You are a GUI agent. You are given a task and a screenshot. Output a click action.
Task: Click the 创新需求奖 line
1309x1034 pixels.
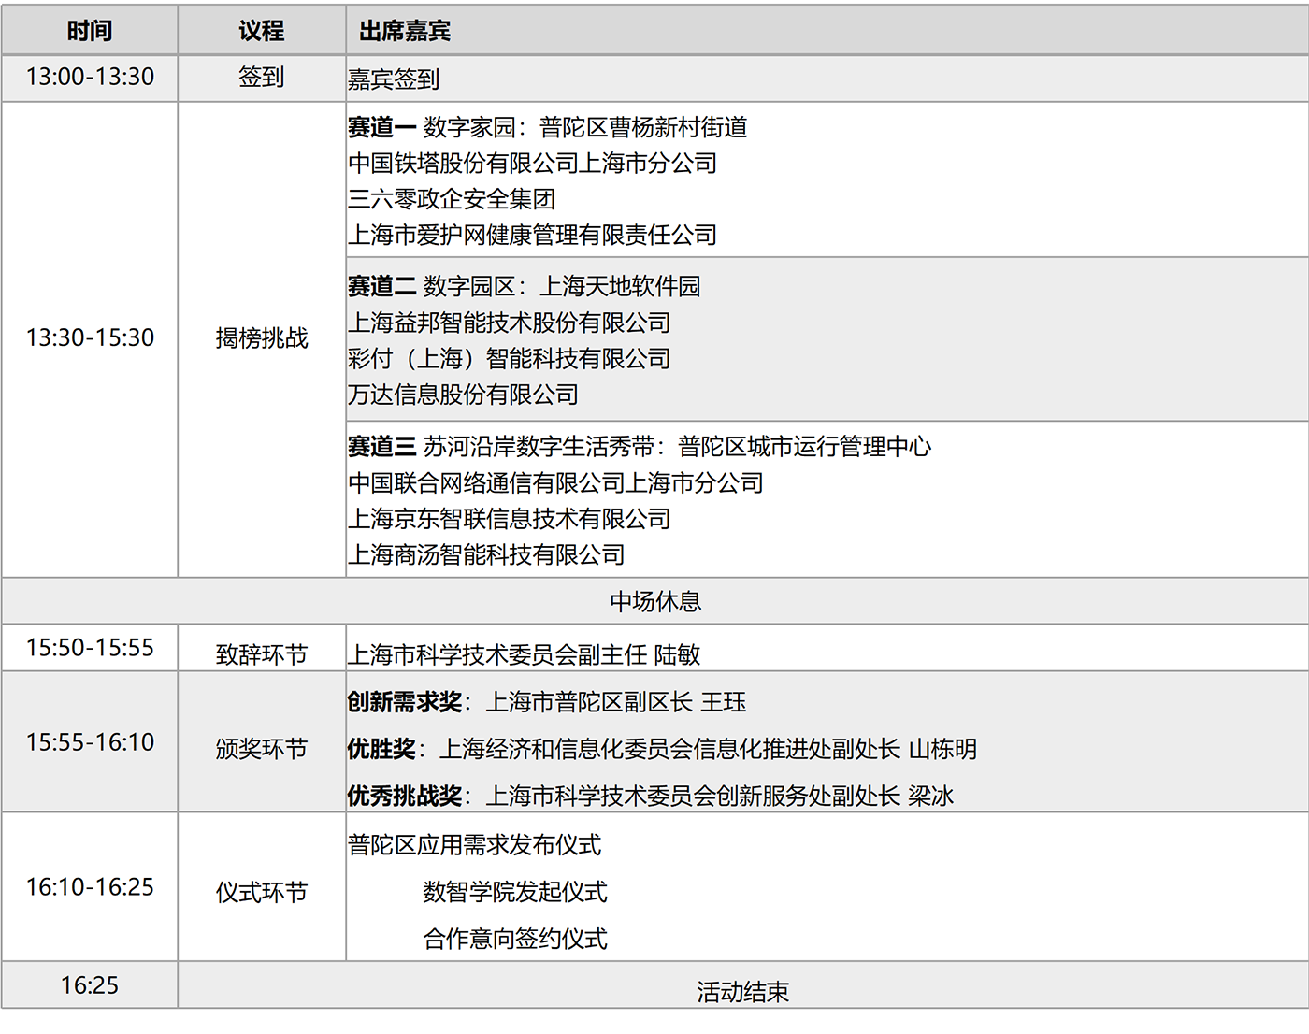pyautogui.click(x=547, y=702)
